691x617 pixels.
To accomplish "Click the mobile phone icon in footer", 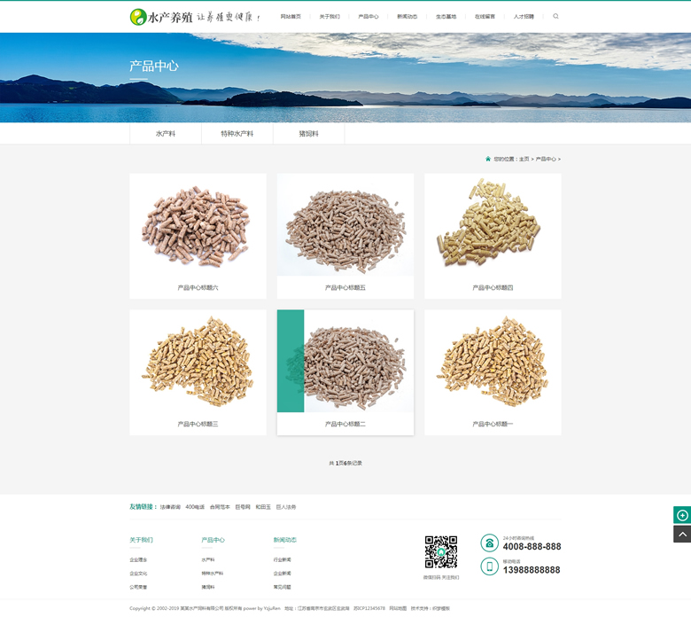I will click(489, 566).
